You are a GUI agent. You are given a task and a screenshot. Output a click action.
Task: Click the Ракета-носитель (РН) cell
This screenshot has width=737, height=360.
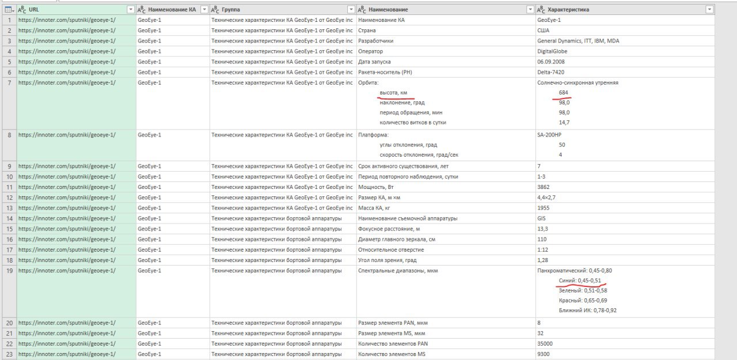pyautogui.click(x=445, y=72)
